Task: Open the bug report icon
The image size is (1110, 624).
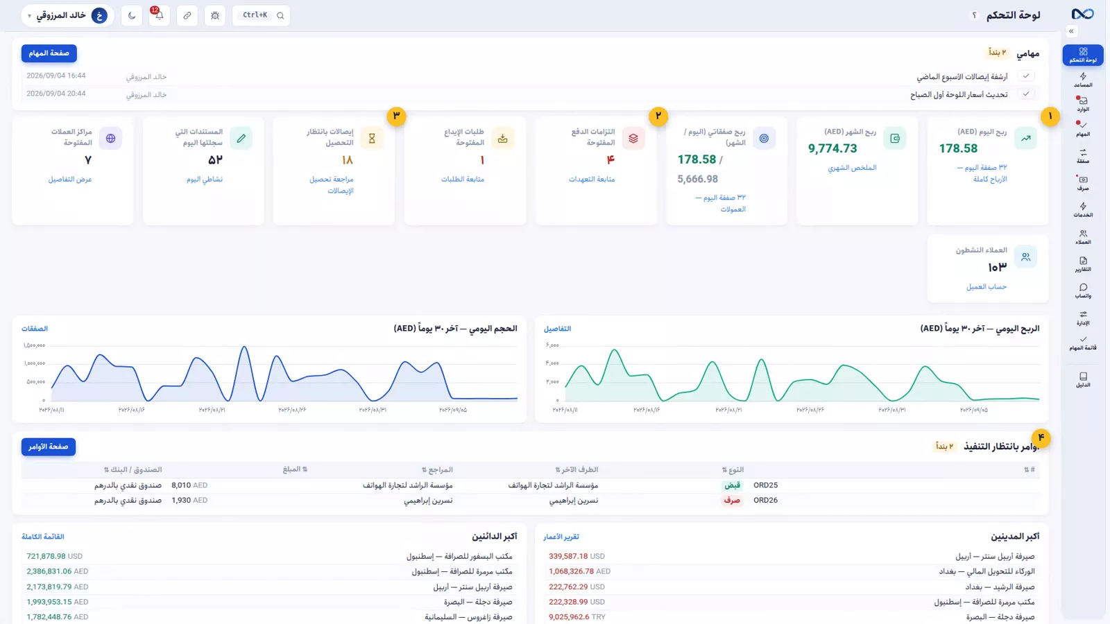Action: click(215, 15)
